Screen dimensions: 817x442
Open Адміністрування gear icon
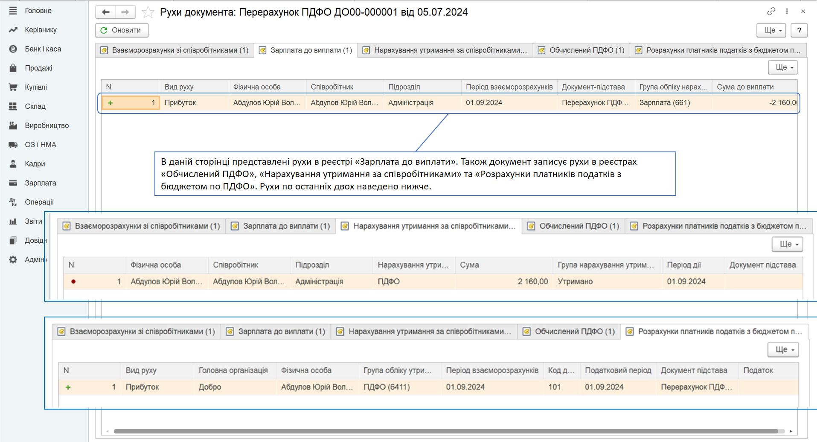13,259
